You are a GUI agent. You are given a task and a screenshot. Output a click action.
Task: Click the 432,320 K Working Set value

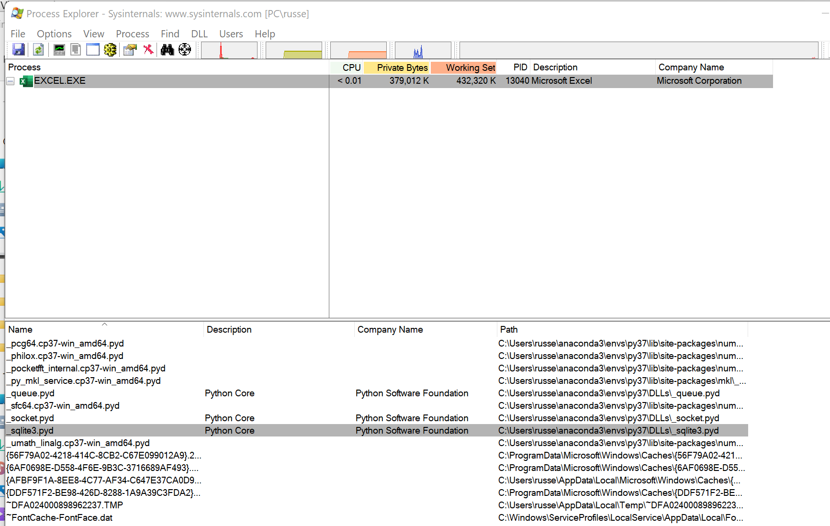[476, 81]
